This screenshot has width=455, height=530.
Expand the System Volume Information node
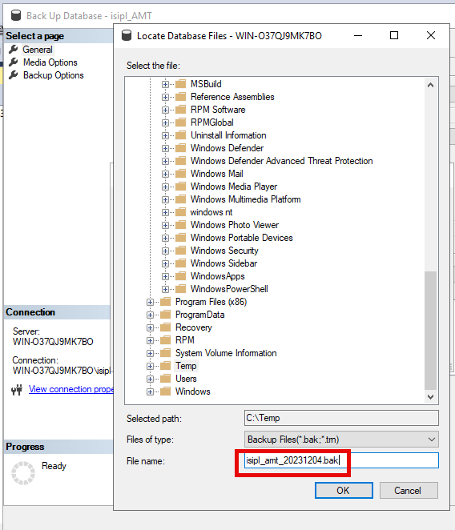coord(150,353)
